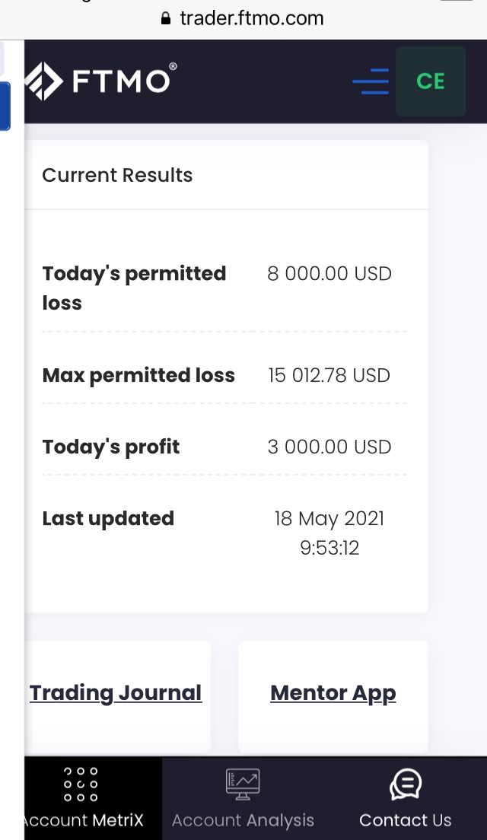The height and width of the screenshot is (840, 487).
Task: Open the Trading Journal link
Action: (116, 693)
